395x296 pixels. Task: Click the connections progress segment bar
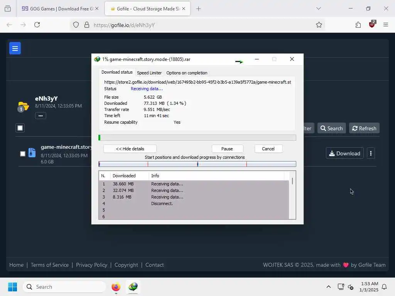tap(197, 164)
